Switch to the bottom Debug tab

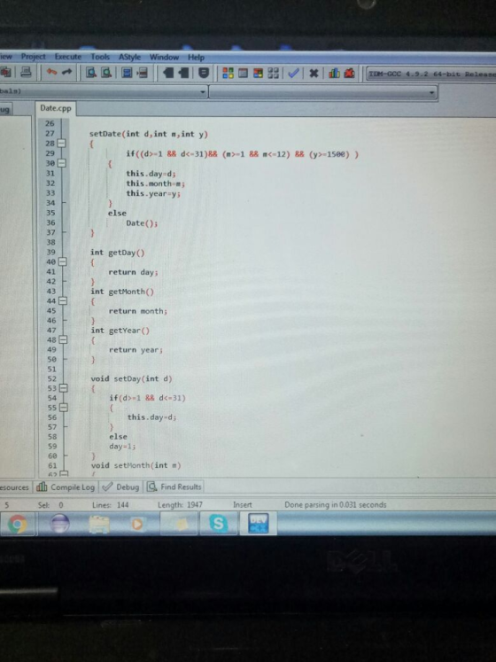click(120, 487)
